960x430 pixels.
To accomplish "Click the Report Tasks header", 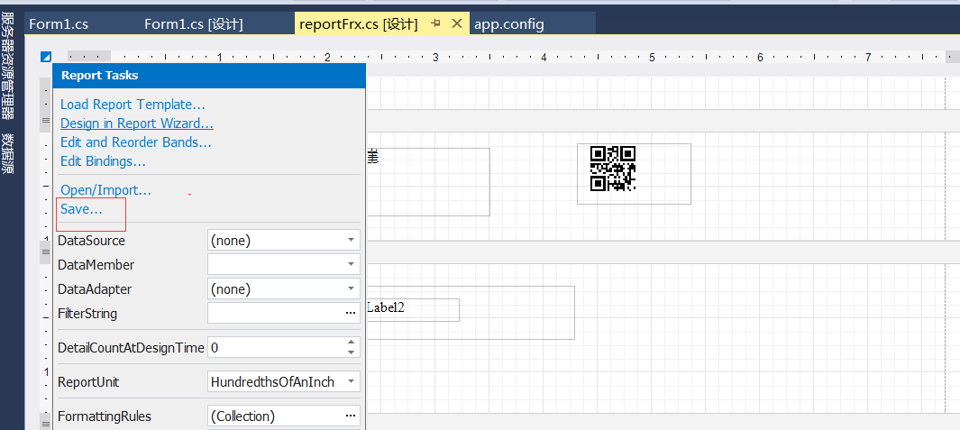I will point(209,76).
